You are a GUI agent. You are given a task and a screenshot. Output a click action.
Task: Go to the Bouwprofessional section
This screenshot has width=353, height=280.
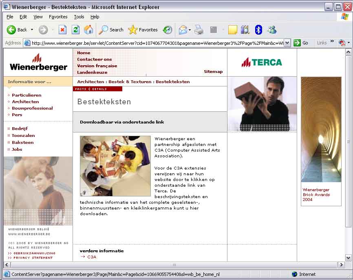32,108
